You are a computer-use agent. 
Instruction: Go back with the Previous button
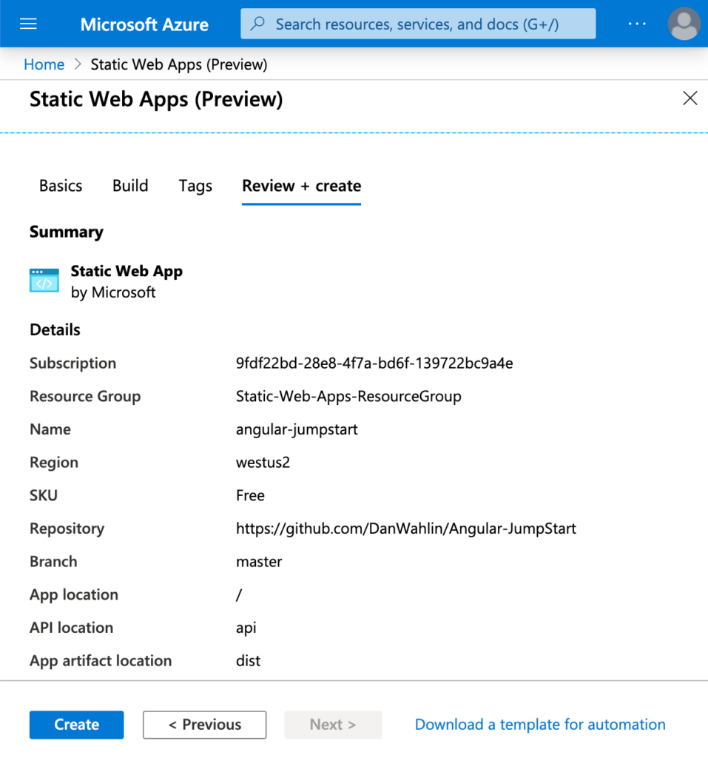pos(204,725)
